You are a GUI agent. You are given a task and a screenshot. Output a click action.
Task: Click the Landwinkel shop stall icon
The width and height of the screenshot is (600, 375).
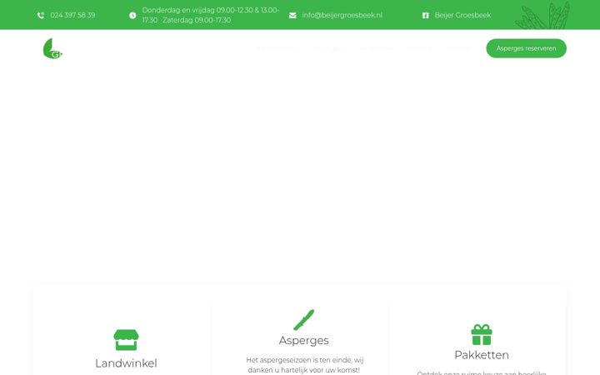(126, 340)
